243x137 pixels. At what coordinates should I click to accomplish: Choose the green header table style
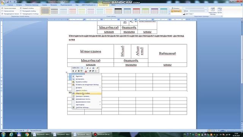(x=145, y=11)
